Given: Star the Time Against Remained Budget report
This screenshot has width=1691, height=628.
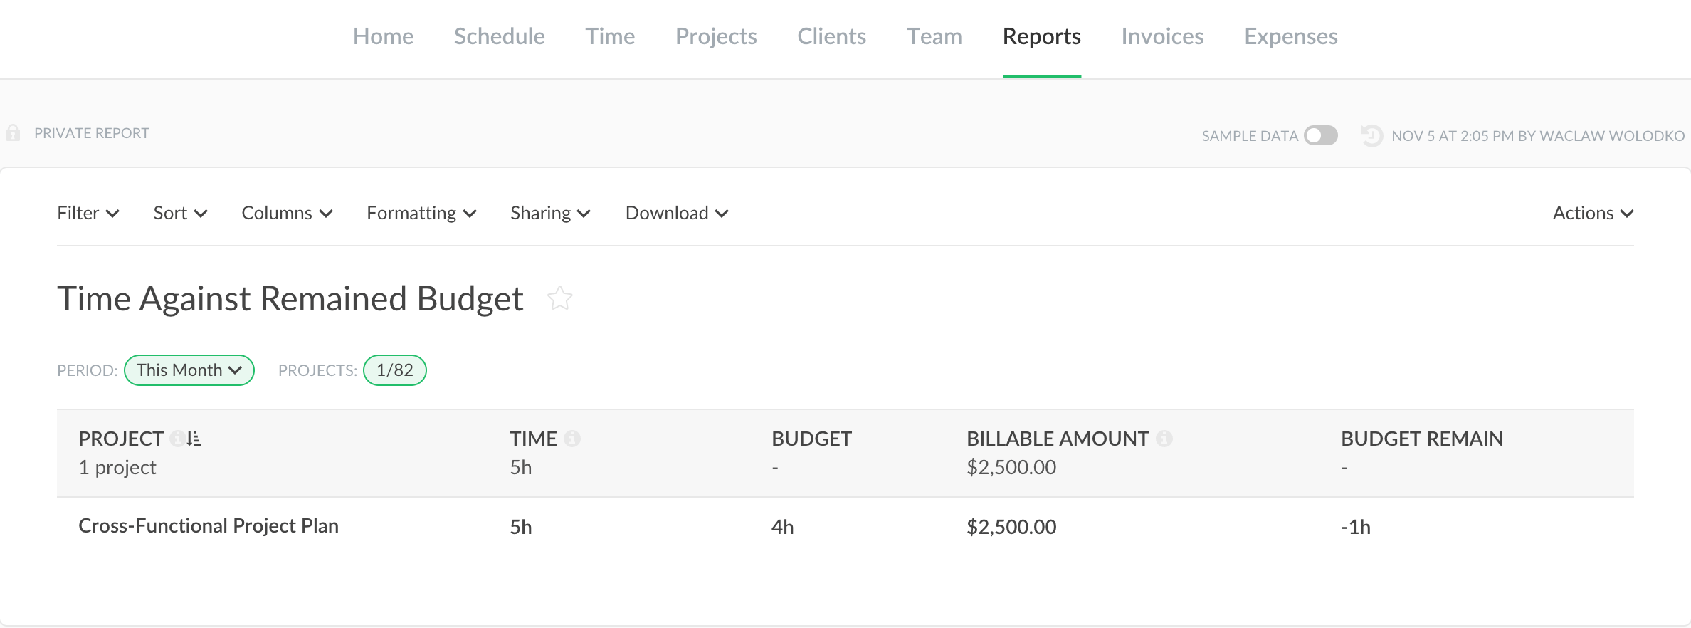Looking at the screenshot, I should [x=559, y=298].
